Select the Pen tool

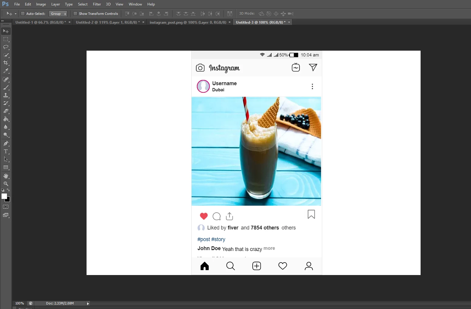pos(6,143)
